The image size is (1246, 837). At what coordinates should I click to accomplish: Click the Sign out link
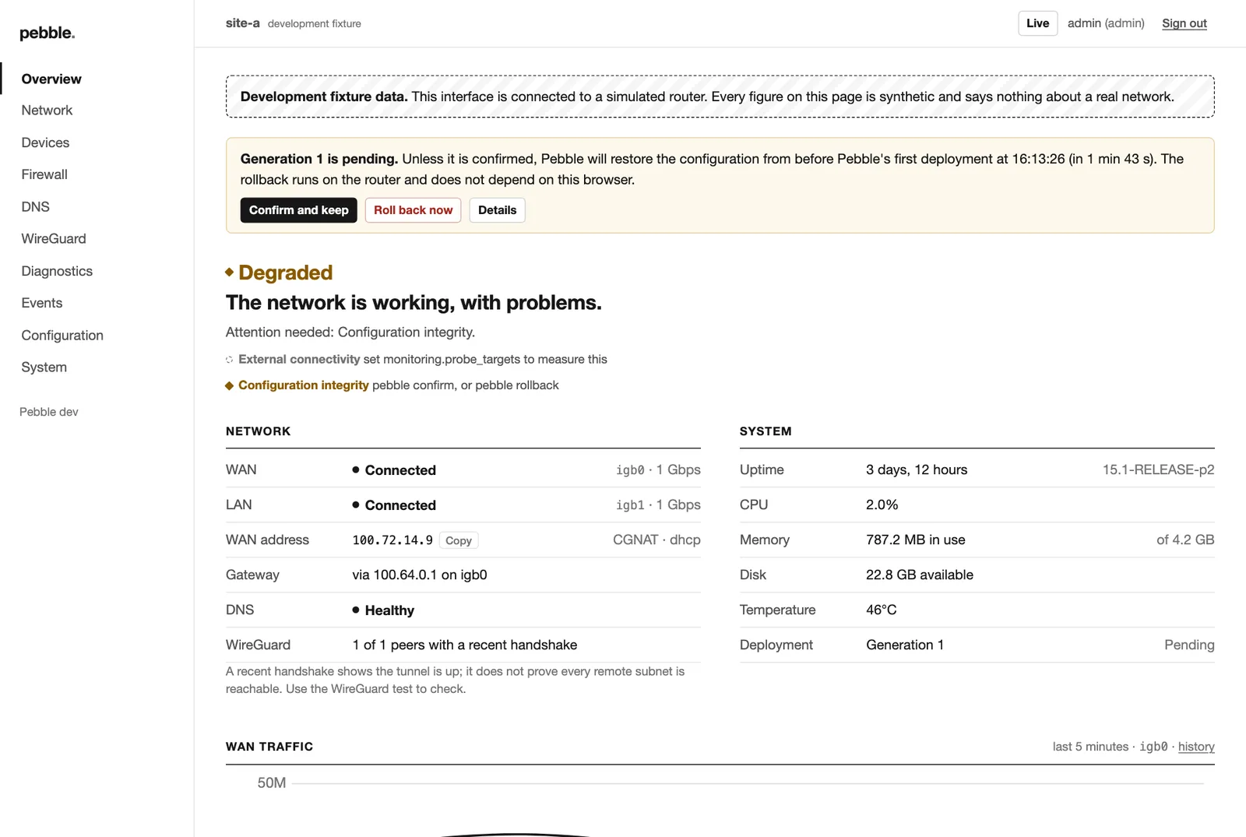pos(1184,23)
